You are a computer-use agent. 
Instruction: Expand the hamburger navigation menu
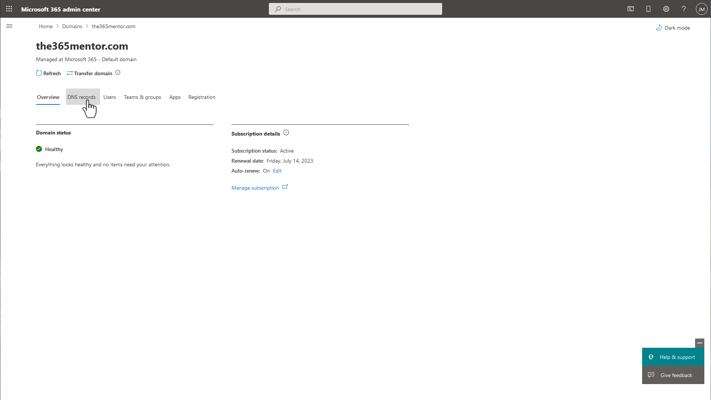point(9,26)
